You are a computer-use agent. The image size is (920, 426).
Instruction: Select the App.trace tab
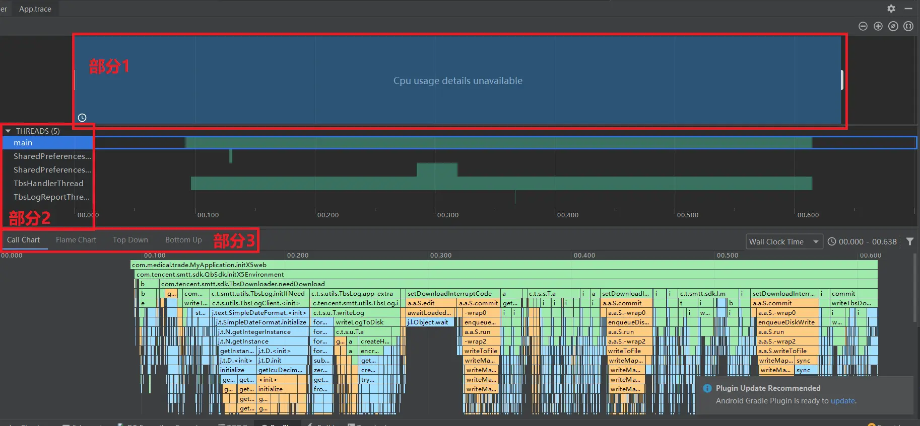point(35,9)
